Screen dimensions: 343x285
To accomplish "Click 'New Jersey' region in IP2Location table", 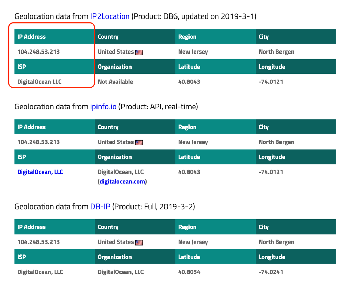I will pos(193,52).
